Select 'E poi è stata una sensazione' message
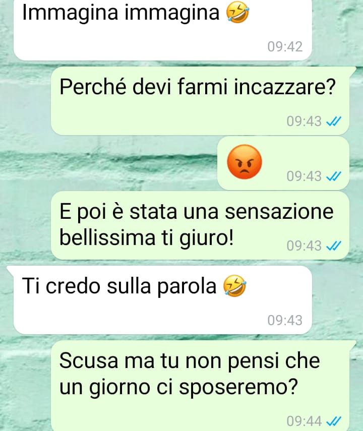Image resolution: width=363 pixels, height=431 pixels. pyautogui.click(x=200, y=225)
